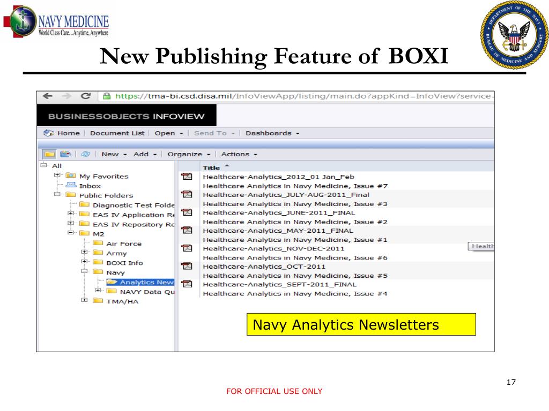Open the Send To menu
This screenshot has height=411, width=549.
(214, 133)
